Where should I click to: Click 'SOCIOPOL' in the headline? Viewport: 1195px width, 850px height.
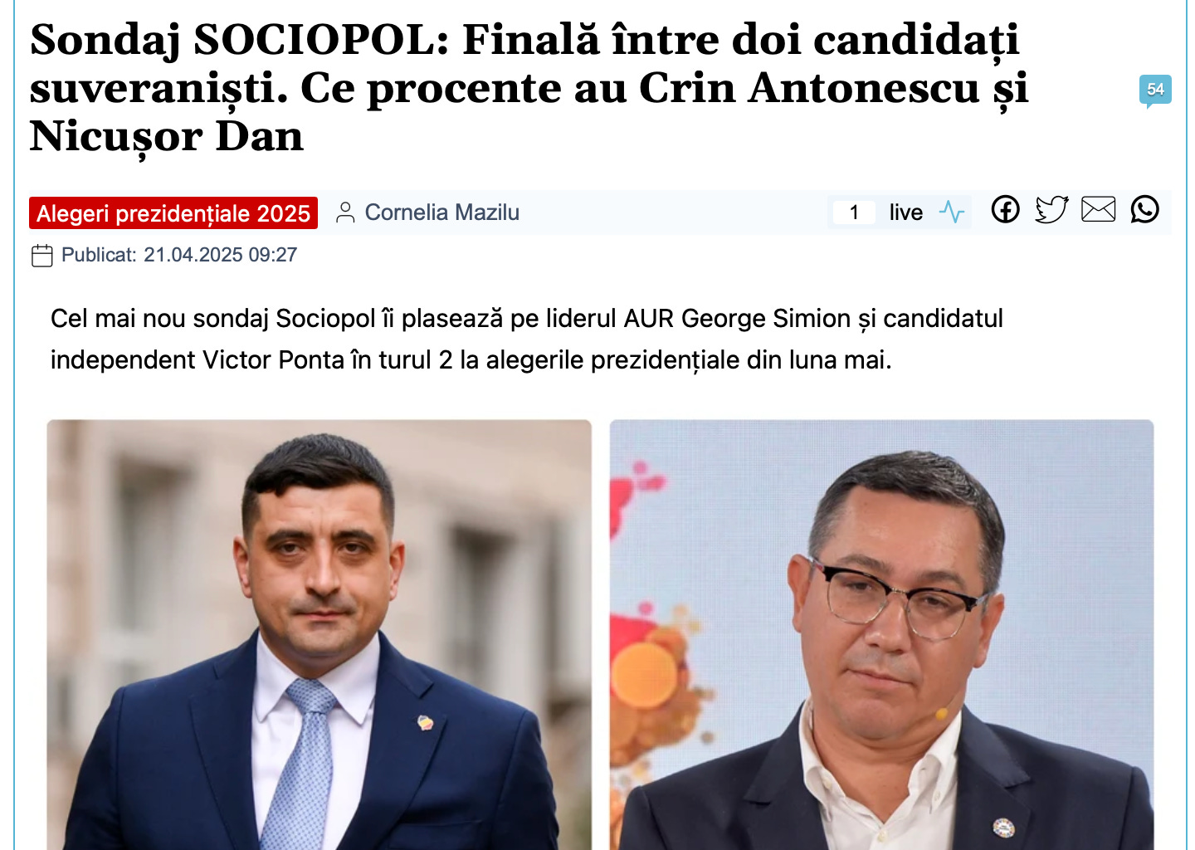click(320, 39)
